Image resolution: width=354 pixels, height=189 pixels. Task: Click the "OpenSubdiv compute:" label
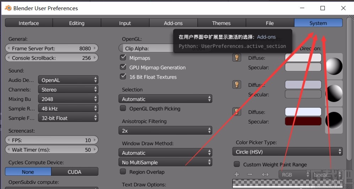tap(34, 182)
